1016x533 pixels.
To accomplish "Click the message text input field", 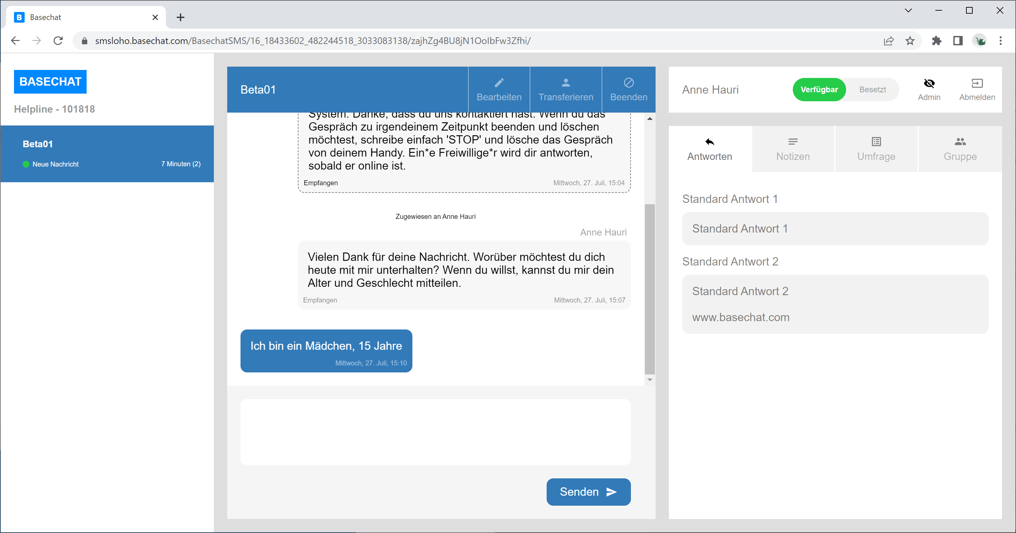I will coord(435,432).
